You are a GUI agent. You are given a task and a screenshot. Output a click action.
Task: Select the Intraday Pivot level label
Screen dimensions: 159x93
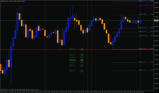(142, 31)
